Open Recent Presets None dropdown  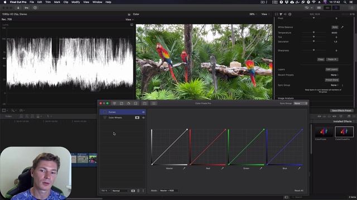335,75
